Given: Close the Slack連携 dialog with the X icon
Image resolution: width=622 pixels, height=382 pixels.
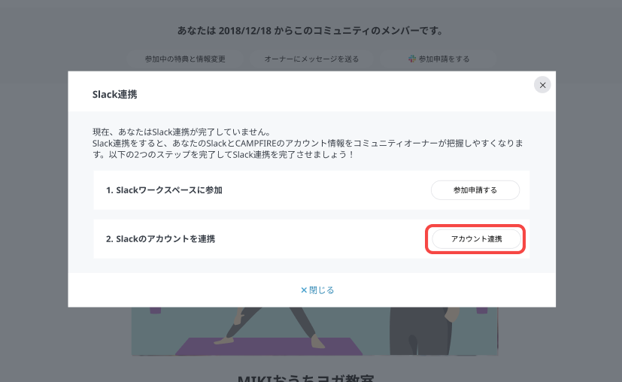Looking at the screenshot, I should tap(542, 85).
